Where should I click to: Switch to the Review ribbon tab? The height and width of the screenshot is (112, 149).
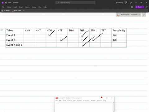pyautogui.click(x=34, y=7)
